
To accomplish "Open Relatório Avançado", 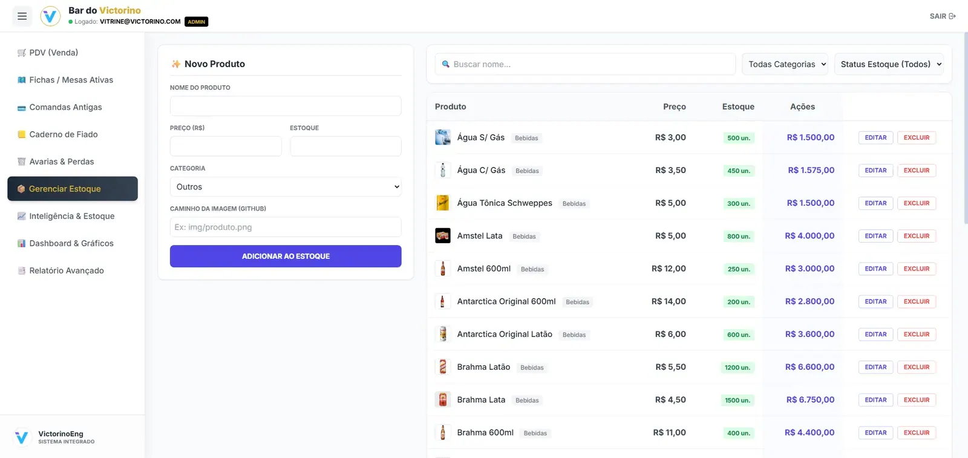I will coord(73,270).
